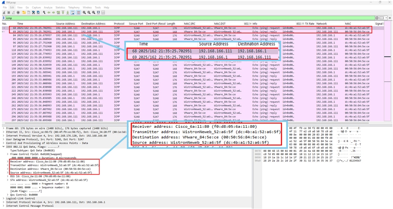The width and height of the screenshot is (393, 209).
Task: Expand the Frame 68 tree node
Action: (x=4, y=128)
